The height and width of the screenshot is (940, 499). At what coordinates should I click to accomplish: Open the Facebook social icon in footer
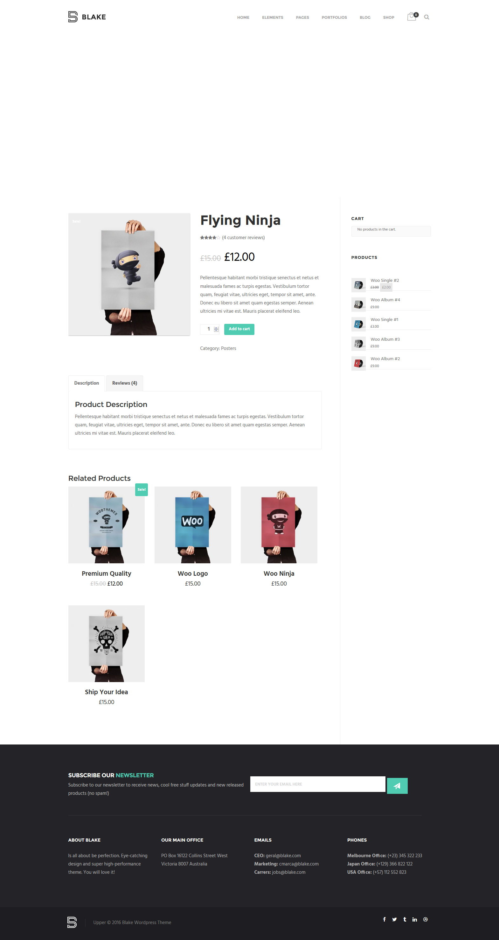(384, 919)
